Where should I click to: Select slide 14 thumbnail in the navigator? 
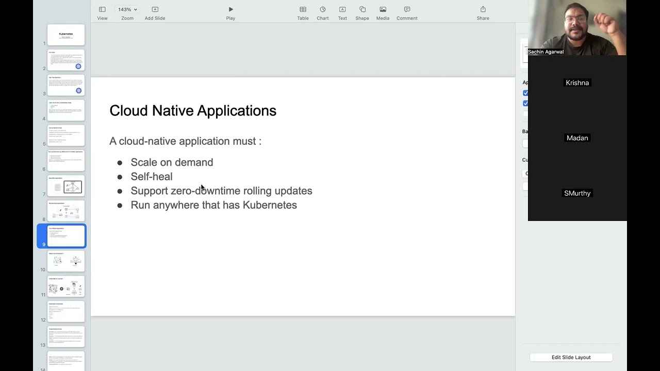66,362
